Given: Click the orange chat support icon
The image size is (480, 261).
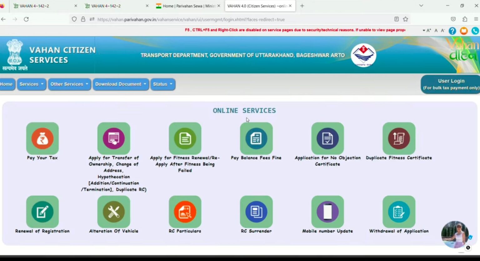Looking at the screenshot, I should pyautogui.click(x=464, y=31).
